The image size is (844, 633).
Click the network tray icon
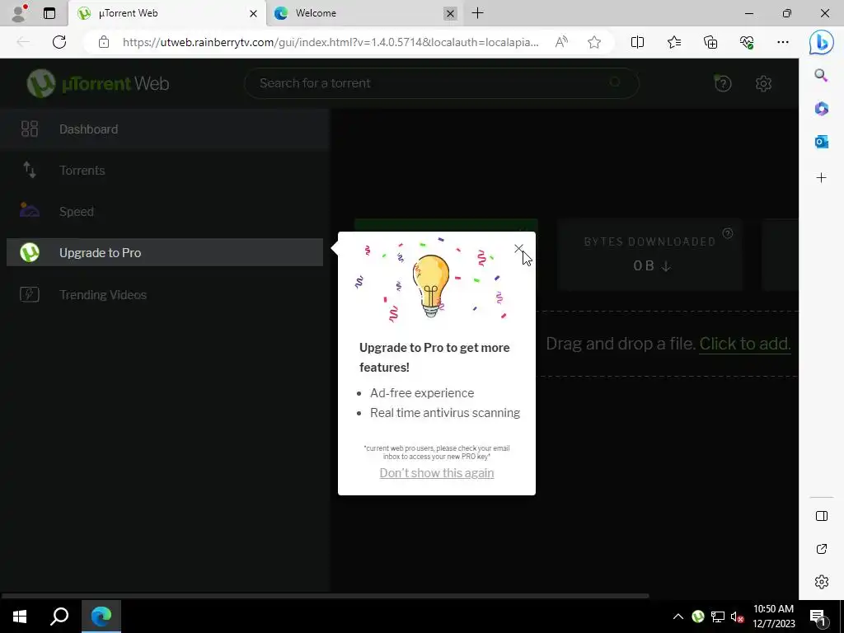718,617
